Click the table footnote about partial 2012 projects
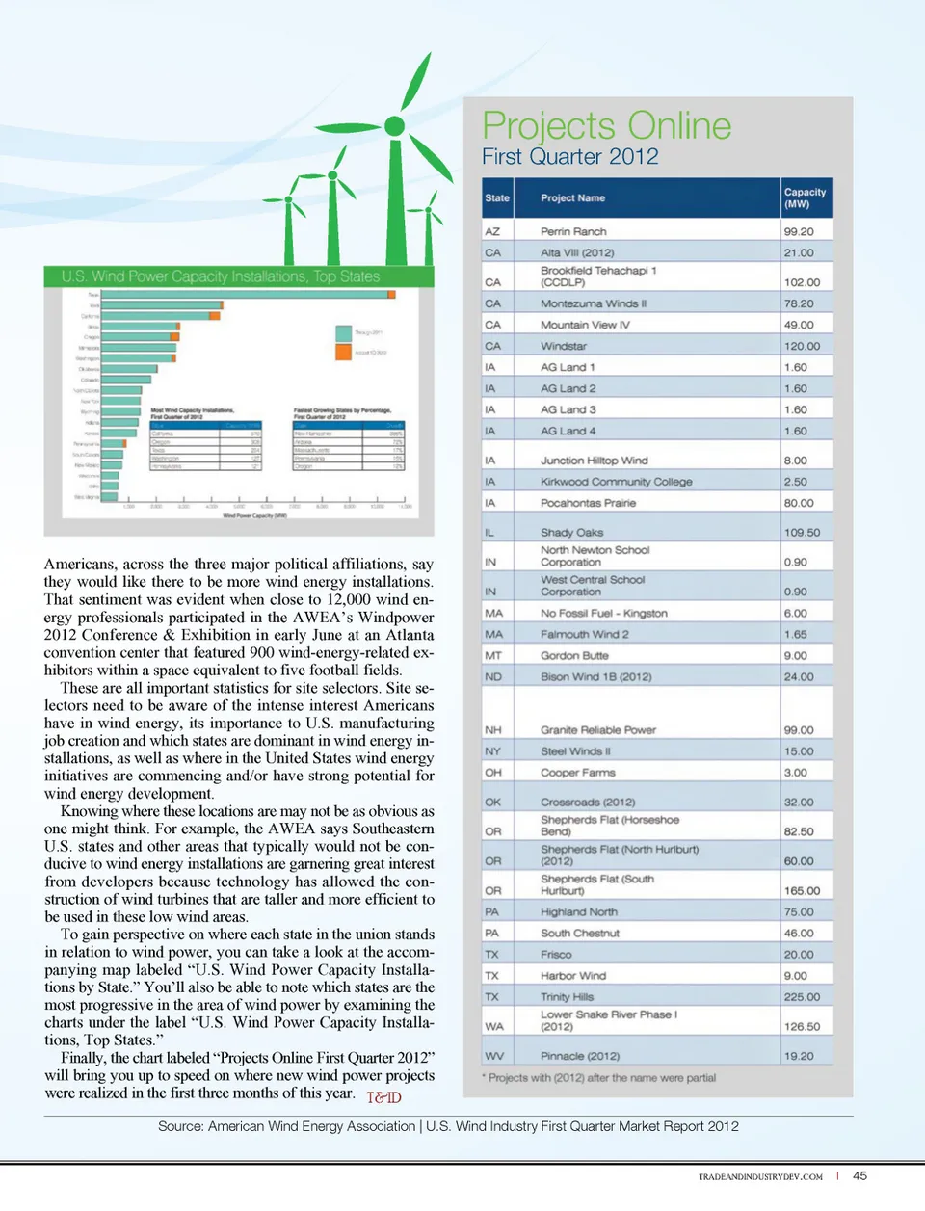This screenshot has height=1211, width=925. coord(601,1078)
